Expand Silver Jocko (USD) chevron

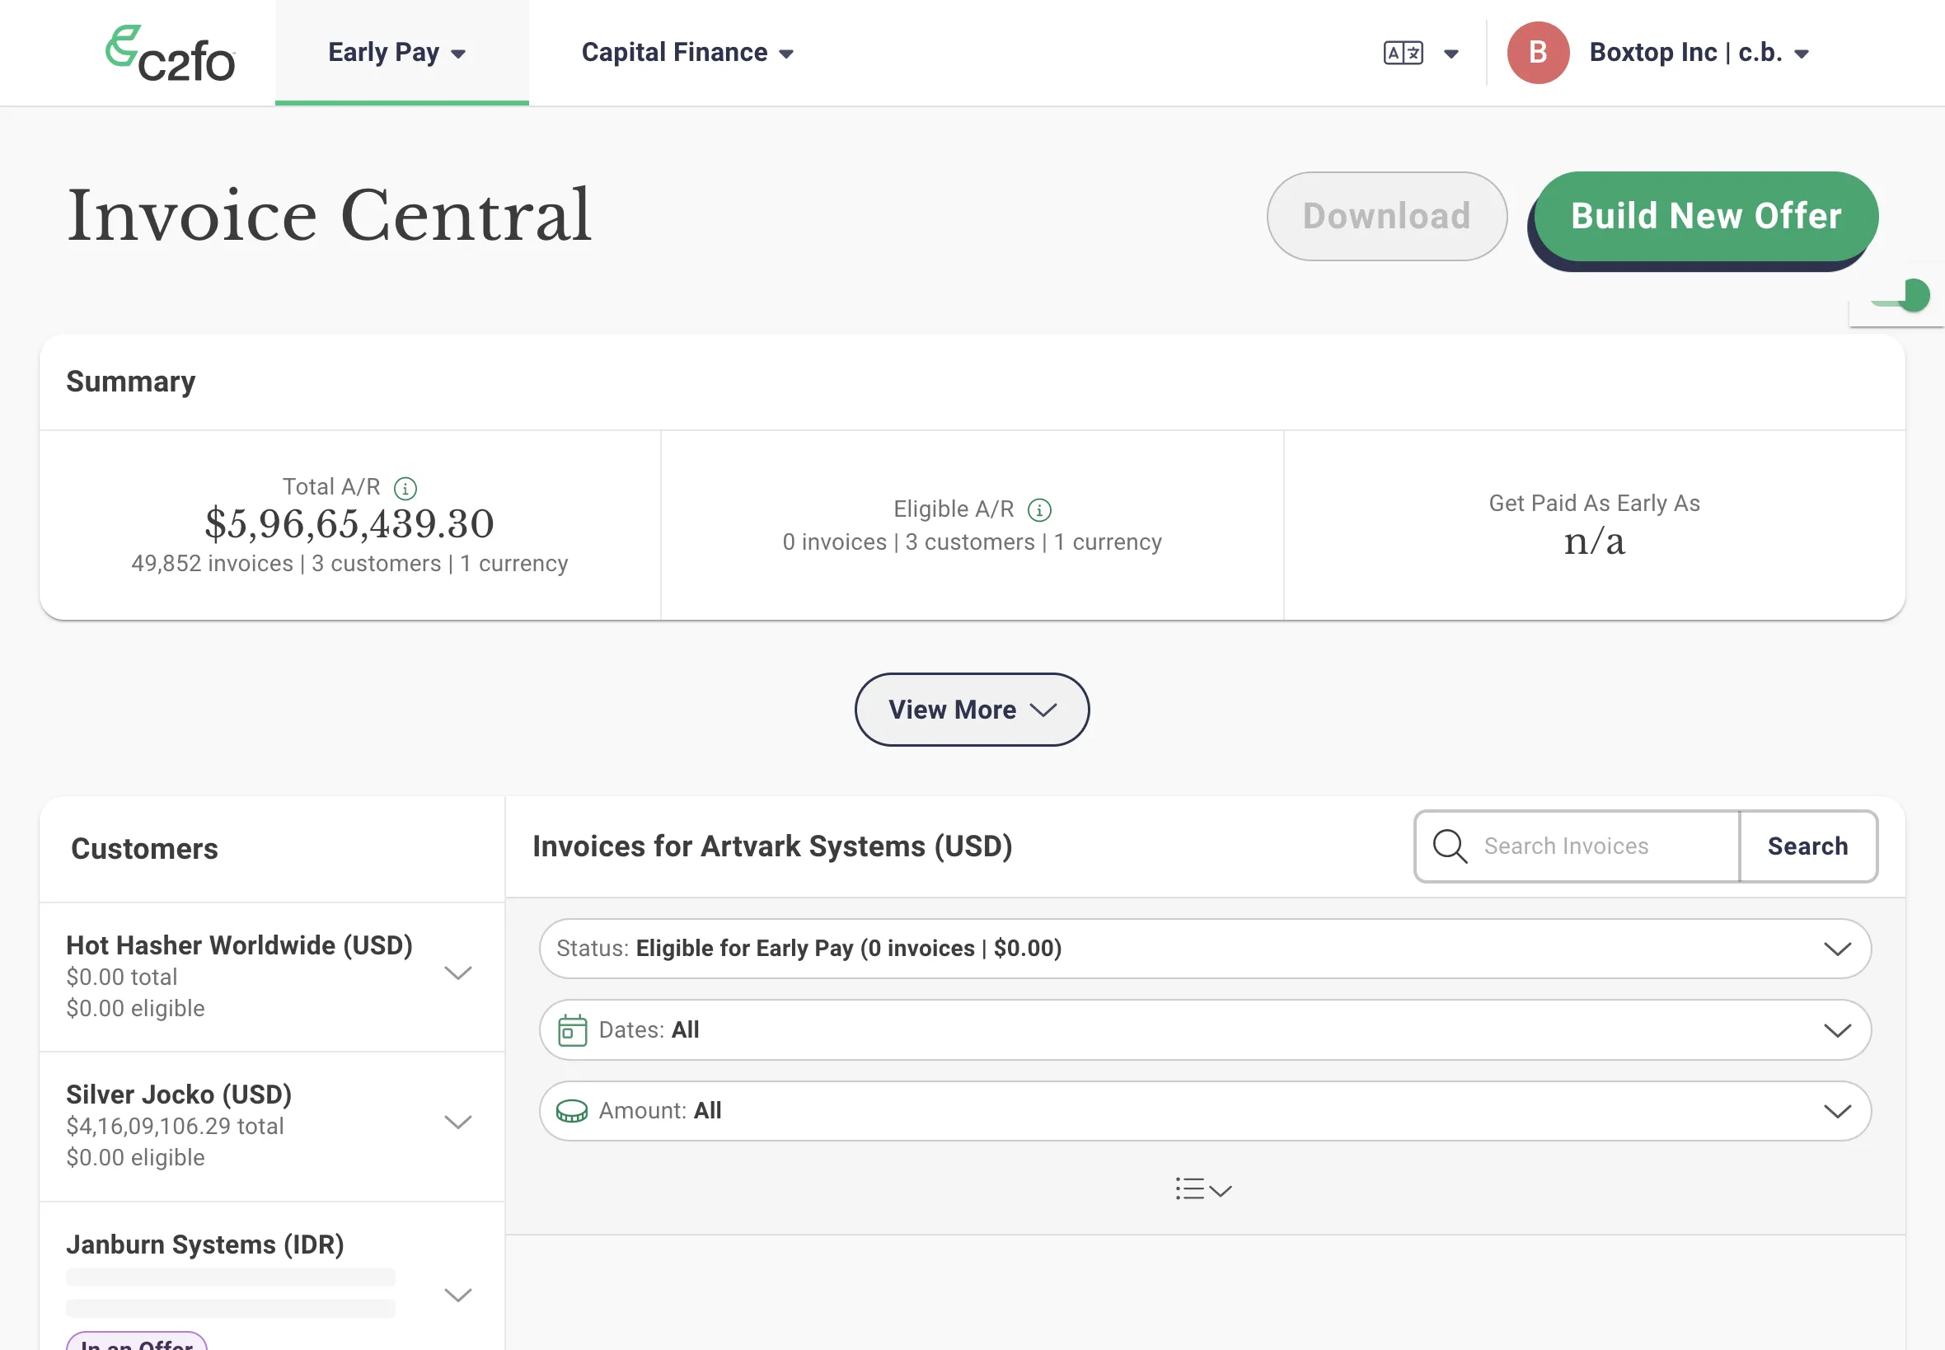(x=457, y=1123)
